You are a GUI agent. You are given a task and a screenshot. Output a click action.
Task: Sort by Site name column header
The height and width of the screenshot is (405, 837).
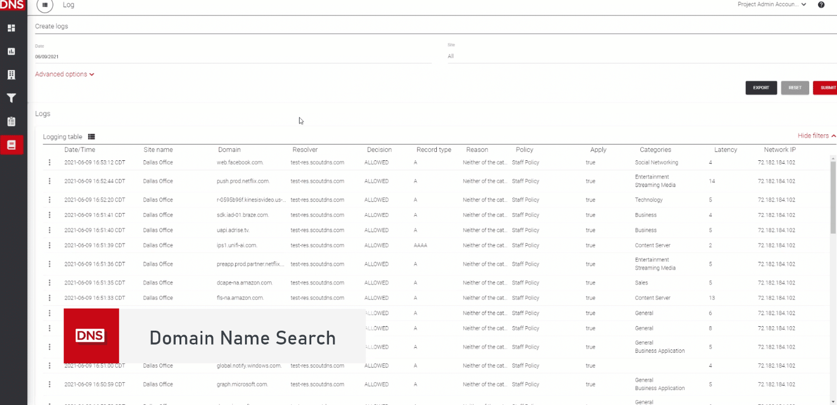158,150
